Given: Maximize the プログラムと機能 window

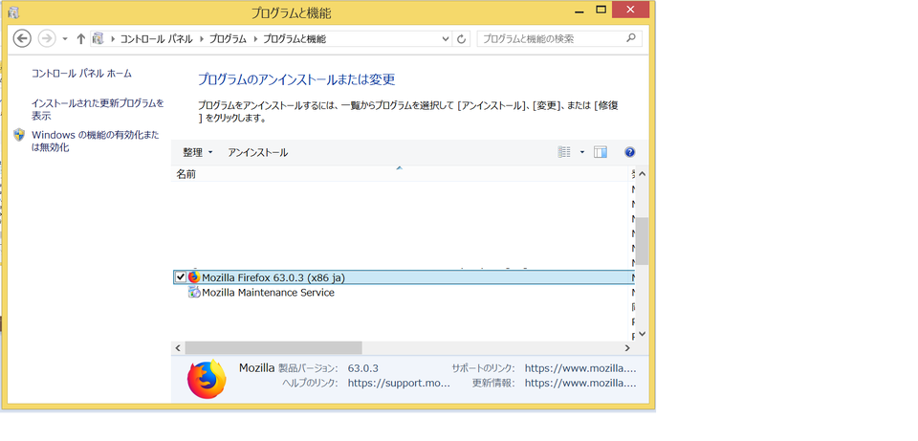Looking at the screenshot, I should tap(601, 10).
